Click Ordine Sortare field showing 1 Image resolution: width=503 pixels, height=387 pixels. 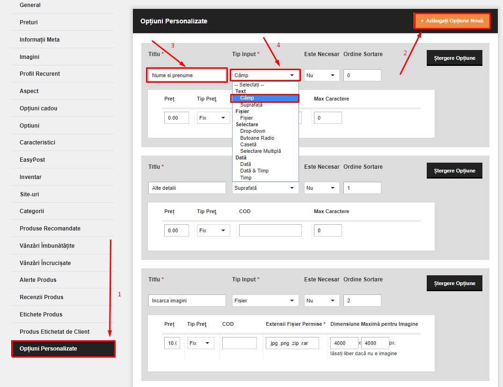click(x=362, y=188)
